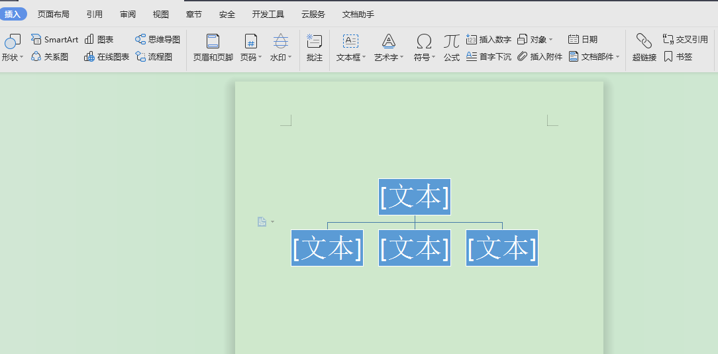Switch to the Page Layout (页面布局) tab

(53, 14)
